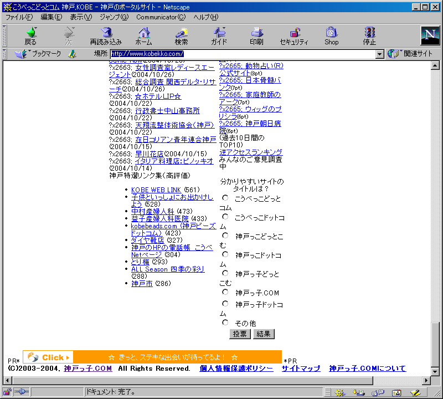Click the vertical scrollbar up arrow
The width and height of the screenshot is (443, 399).
tap(435, 65)
